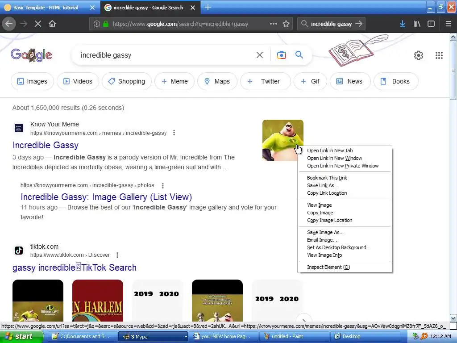
Task: Filter results by Books
Action: [x=396, y=81]
